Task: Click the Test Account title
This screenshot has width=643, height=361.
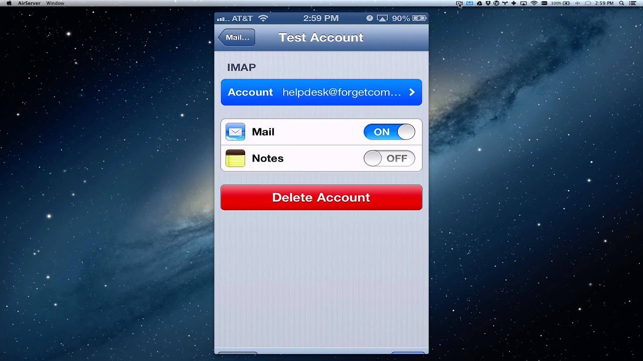Action: pyautogui.click(x=321, y=38)
